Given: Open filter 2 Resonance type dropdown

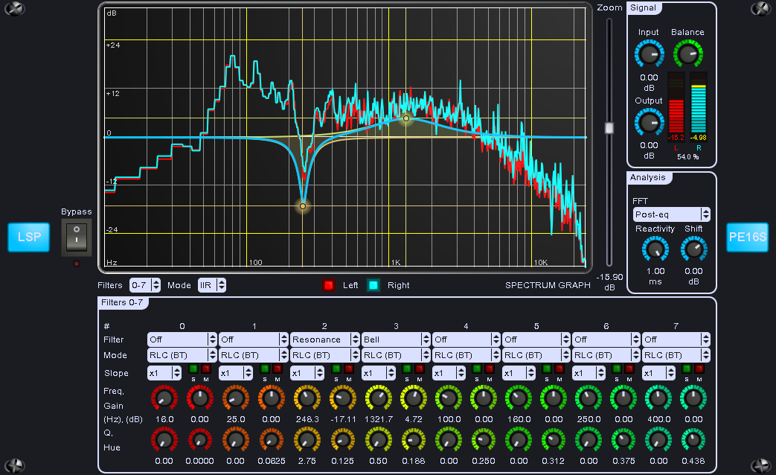Looking at the screenshot, I should tap(324, 339).
